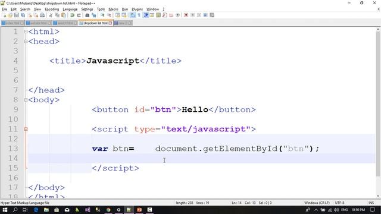The width and height of the screenshot is (381, 214).
Task: Switch to the search.html tab
Action: 65,23
